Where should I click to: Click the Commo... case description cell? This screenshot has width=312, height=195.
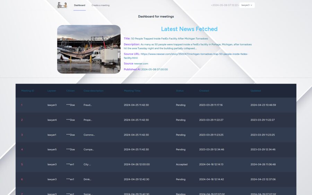[89, 135]
